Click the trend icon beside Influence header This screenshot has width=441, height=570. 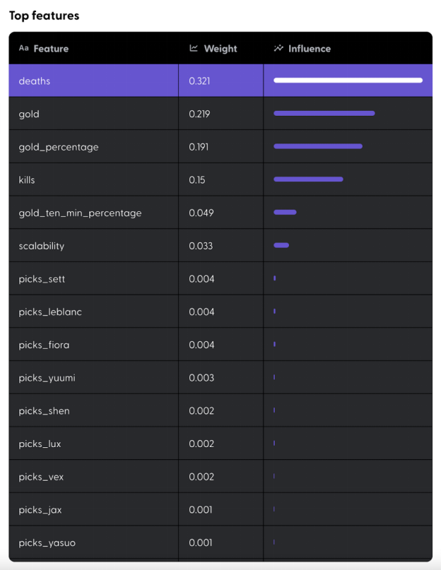pos(278,49)
